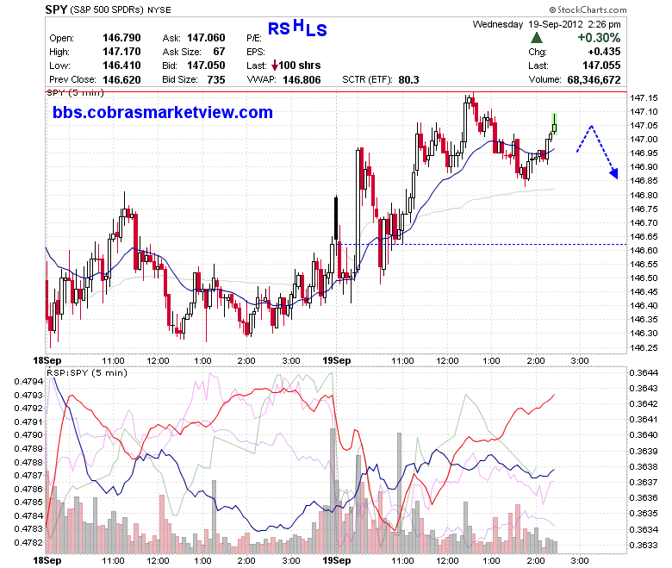Click the tall black candlestick at 19Sep open
The height and width of the screenshot is (568, 672).
pos(336,219)
